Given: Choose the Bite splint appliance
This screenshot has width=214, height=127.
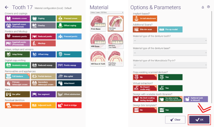Looking at the screenshot, I should click(69, 76).
